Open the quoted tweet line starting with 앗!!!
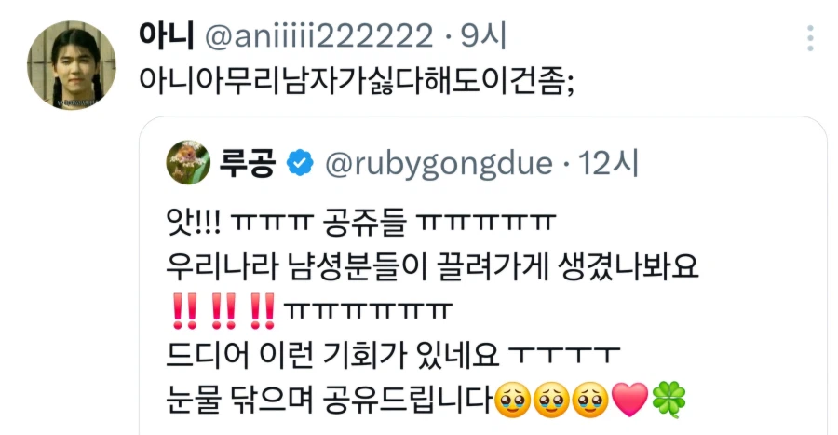Image resolution: width=838 pixels, height=435 pixels. pyautogui.click(x=360, y=223)
